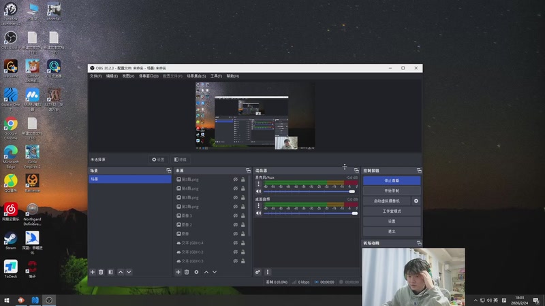Toggle lock on 第5局.png source
Viewport: 545px width, 306px height.
(243, 180)
